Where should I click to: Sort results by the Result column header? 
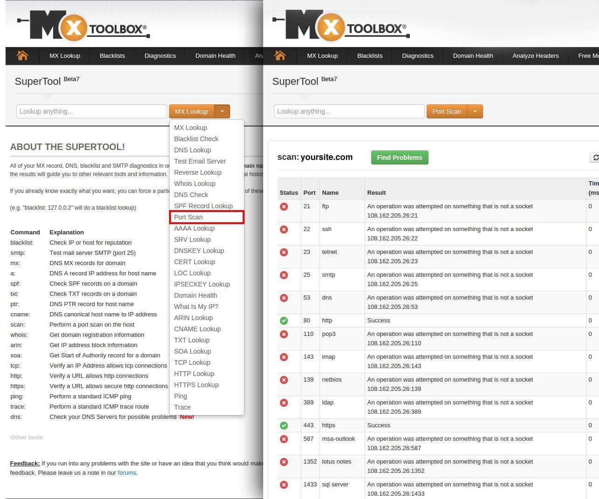(376, 192)
